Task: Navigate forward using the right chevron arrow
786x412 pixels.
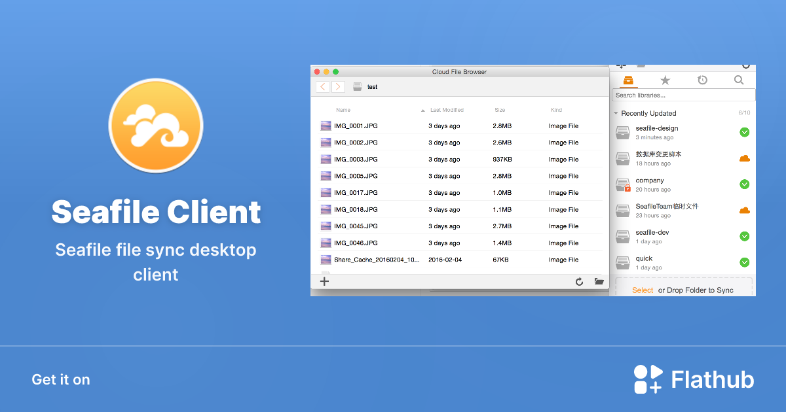Action: pyautogui.click(x=338, y=86)
